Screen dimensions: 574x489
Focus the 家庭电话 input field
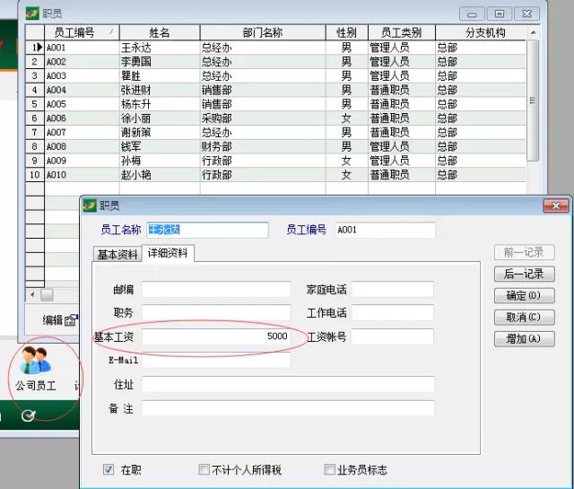coord(393,290)
